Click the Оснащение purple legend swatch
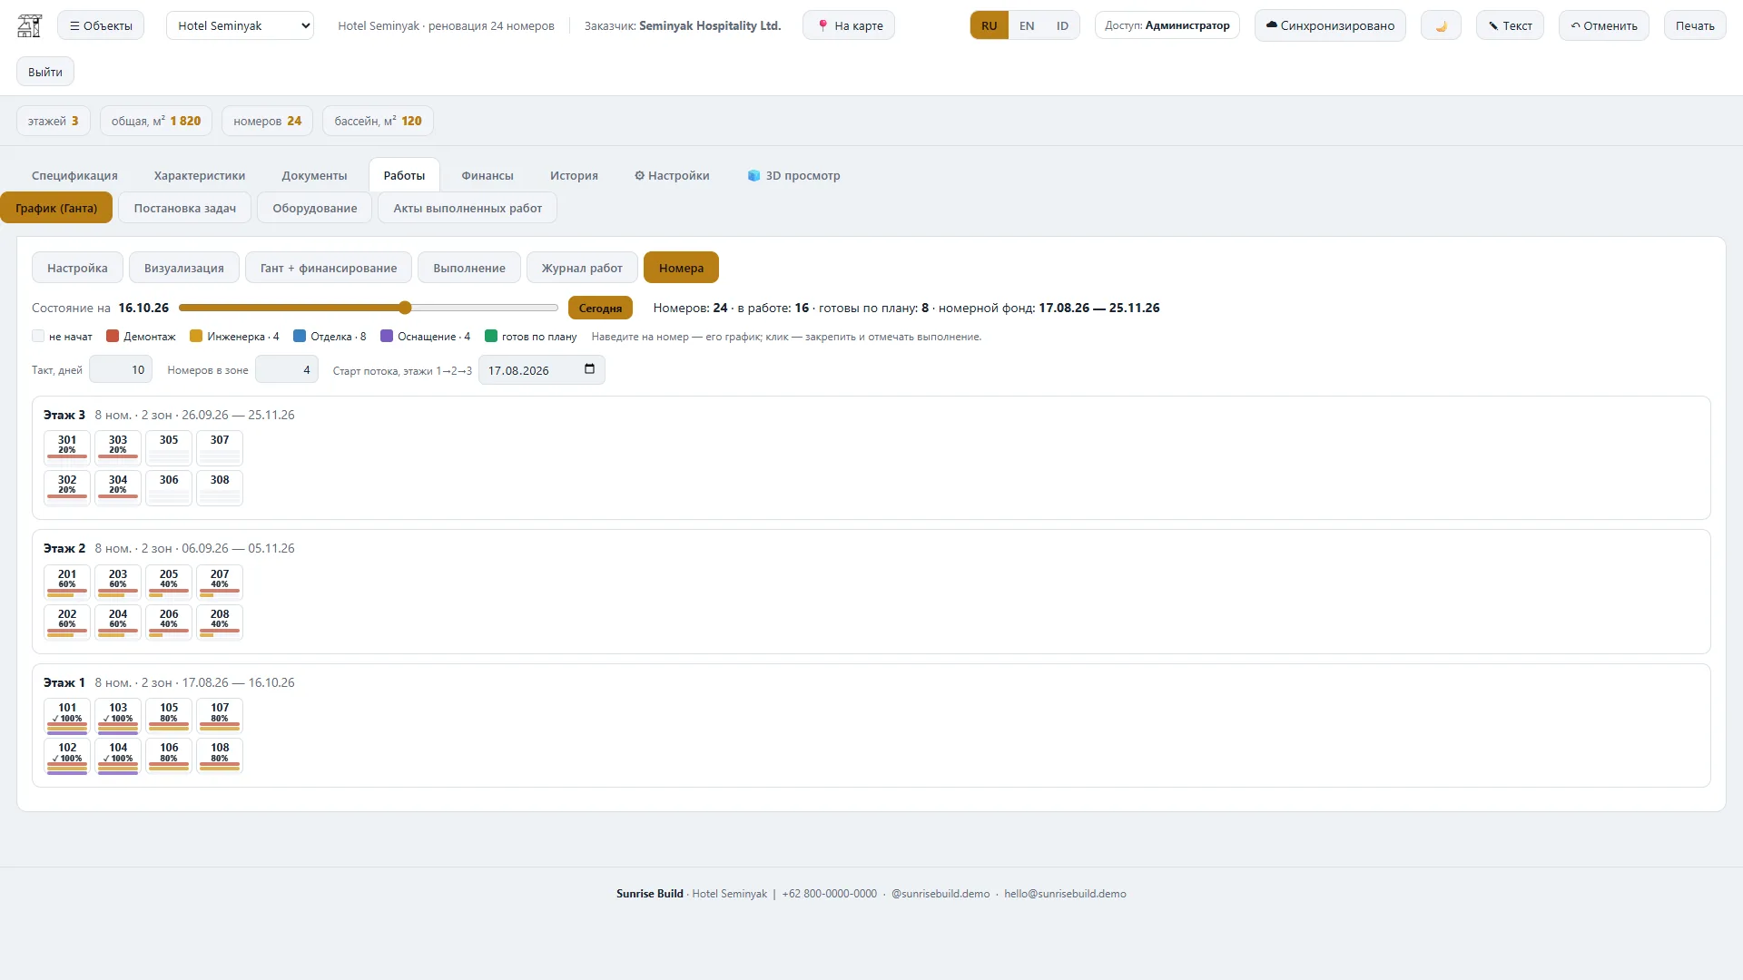The height and width of the screenshot is (980, 1743). [387, 336]
